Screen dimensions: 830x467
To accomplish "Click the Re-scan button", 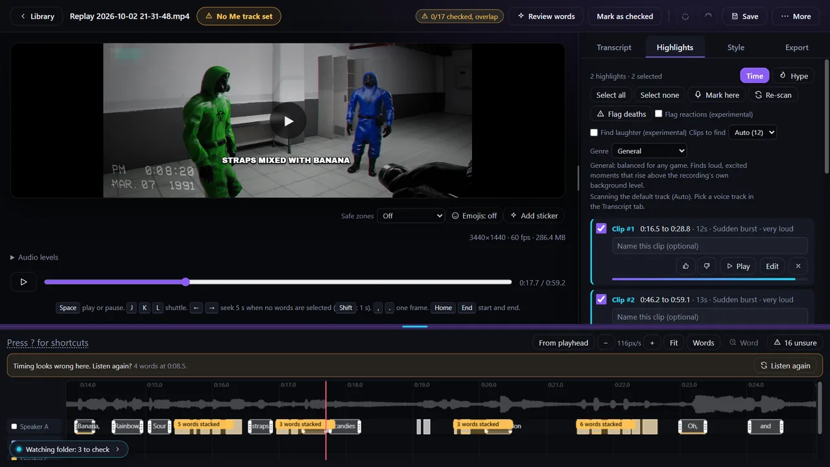I will coord(773,95).
